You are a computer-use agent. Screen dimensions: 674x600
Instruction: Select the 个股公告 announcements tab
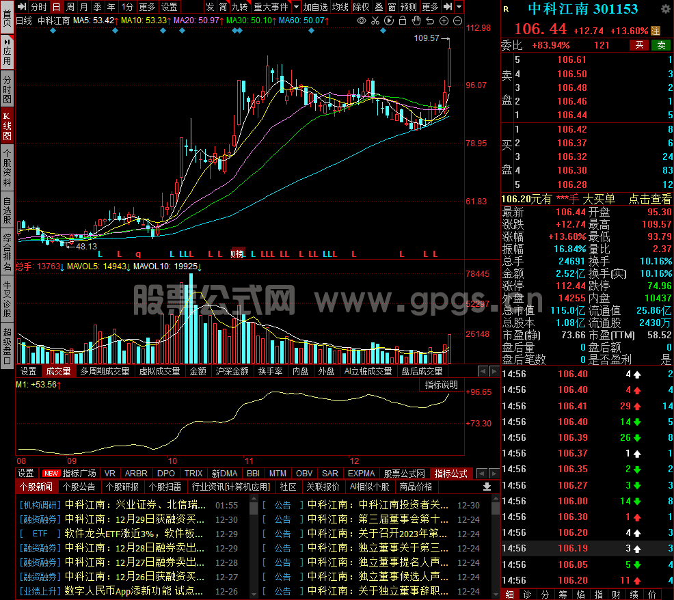coord(79,487)
